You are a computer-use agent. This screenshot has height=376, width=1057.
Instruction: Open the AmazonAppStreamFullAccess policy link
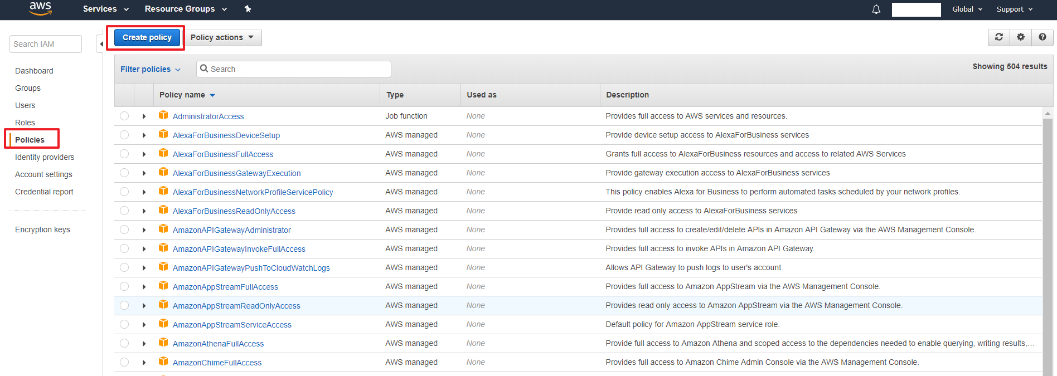(225, 287)
